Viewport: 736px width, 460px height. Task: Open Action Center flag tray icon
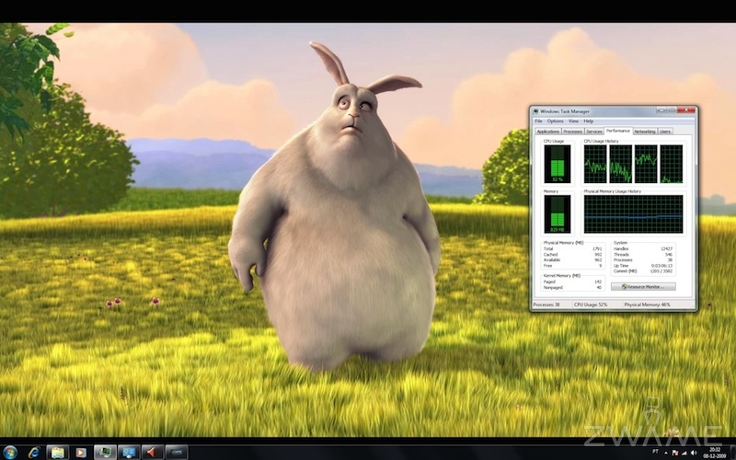[675, 453]
